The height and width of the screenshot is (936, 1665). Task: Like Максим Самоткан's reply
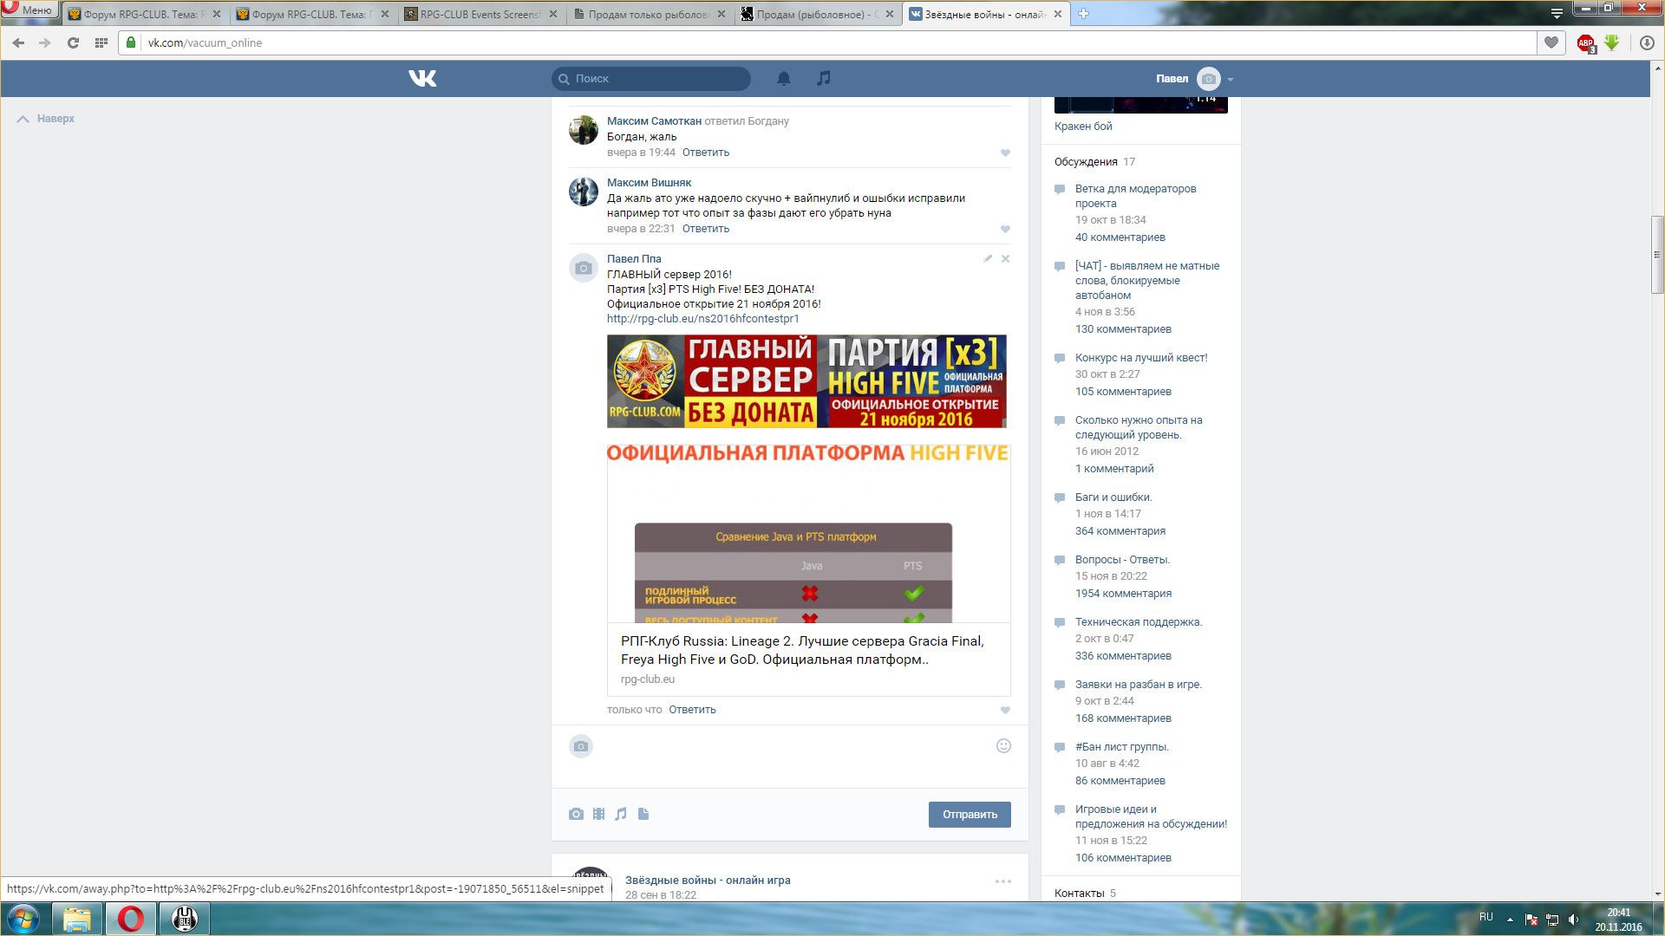1005,153
